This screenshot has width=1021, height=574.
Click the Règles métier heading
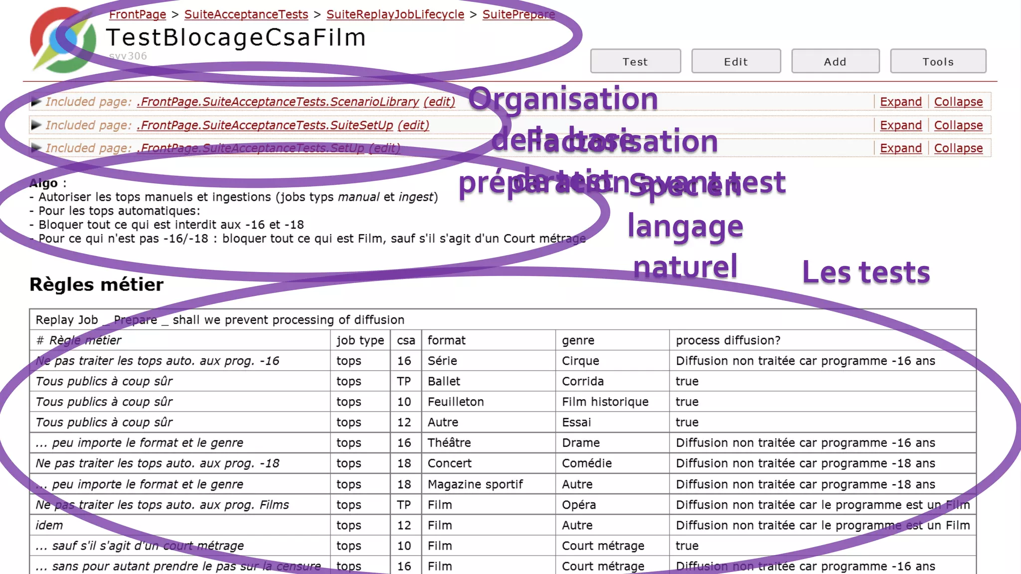click(96, 285)
